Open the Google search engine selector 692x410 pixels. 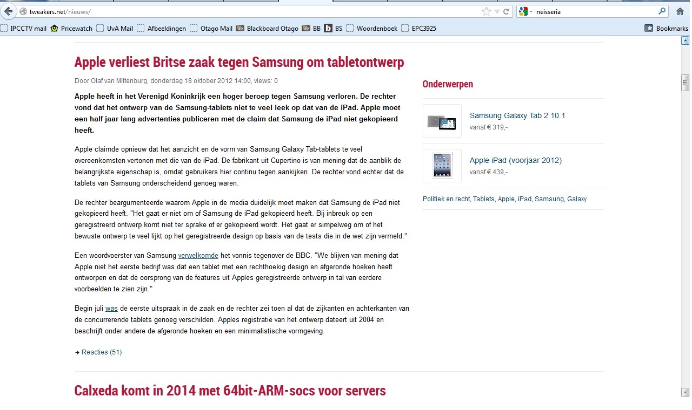(525, 11)
